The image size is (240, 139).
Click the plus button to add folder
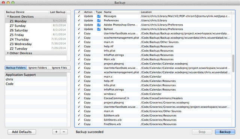click(56, 132)
